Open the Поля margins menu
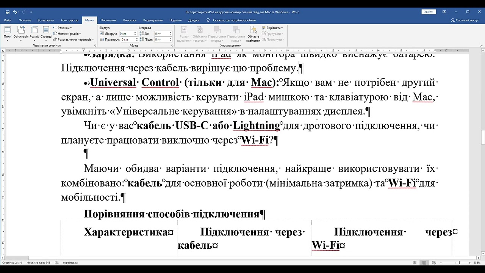The width and height of the screenshot is (485, 273). (8, 33)
